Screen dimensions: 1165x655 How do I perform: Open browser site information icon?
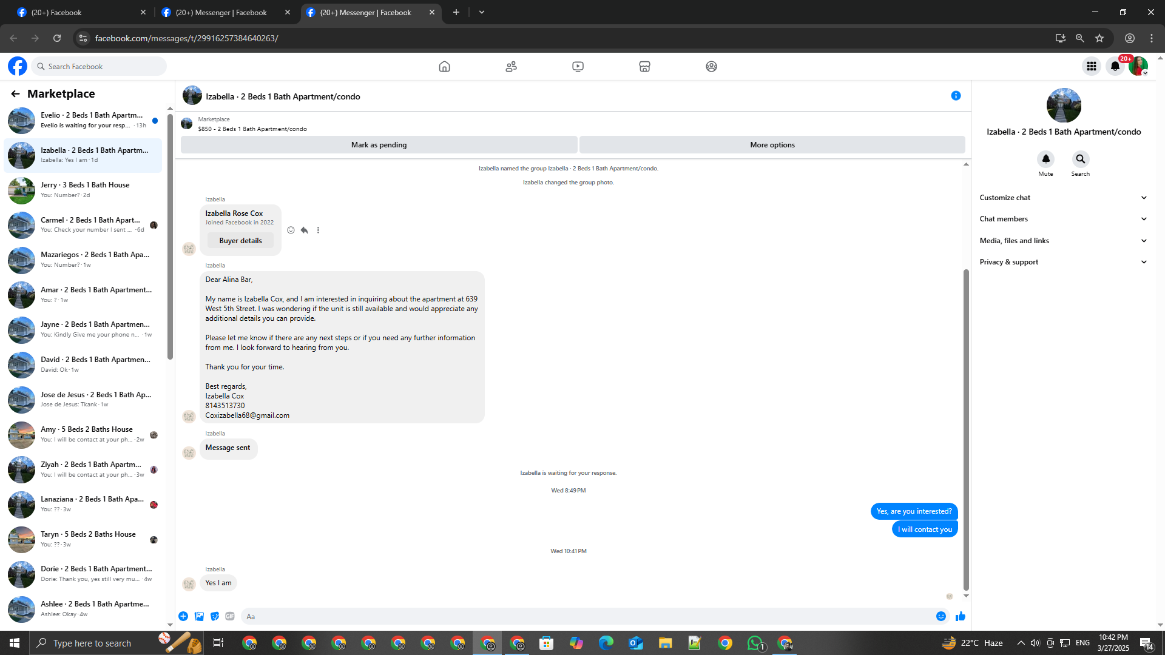pos(83,38)
